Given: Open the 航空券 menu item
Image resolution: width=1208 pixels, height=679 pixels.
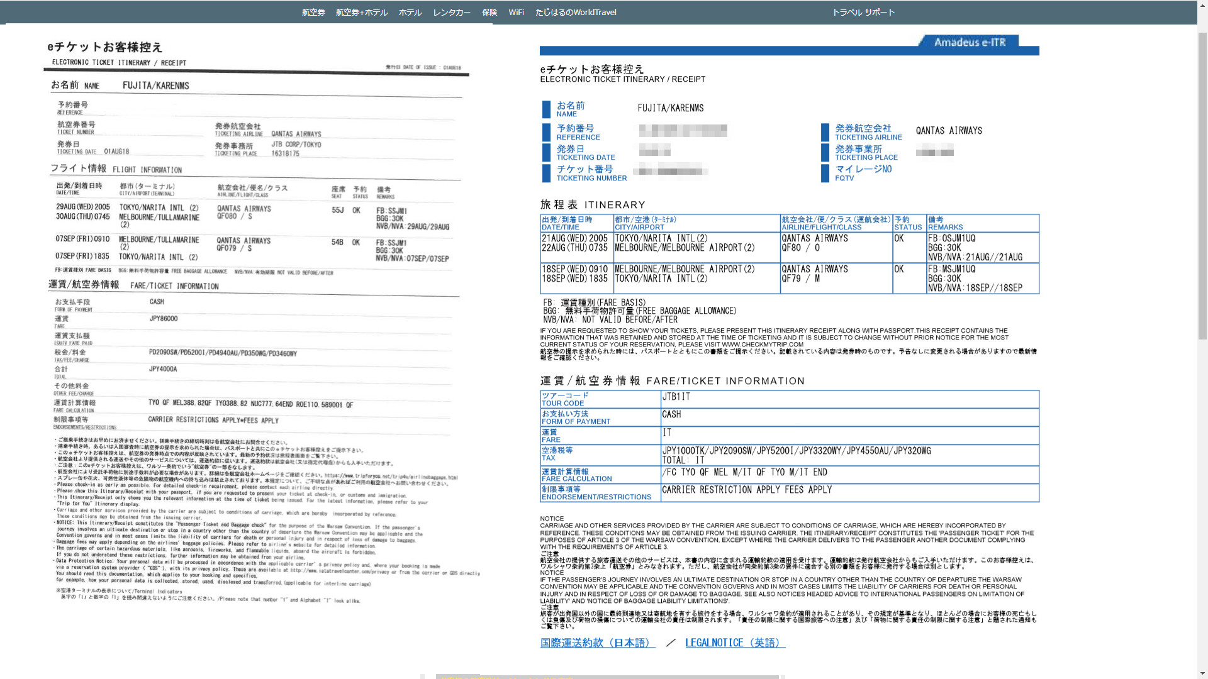Looking at the screenshot, I should tap(313, 13).
